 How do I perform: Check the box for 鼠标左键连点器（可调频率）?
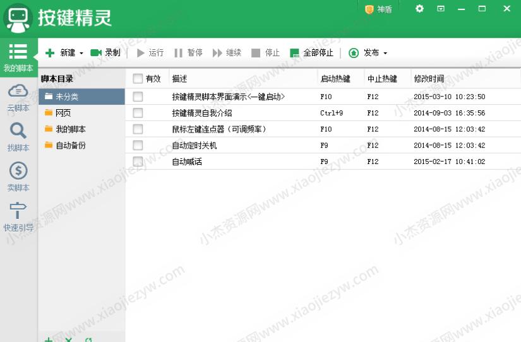point(138,129)
